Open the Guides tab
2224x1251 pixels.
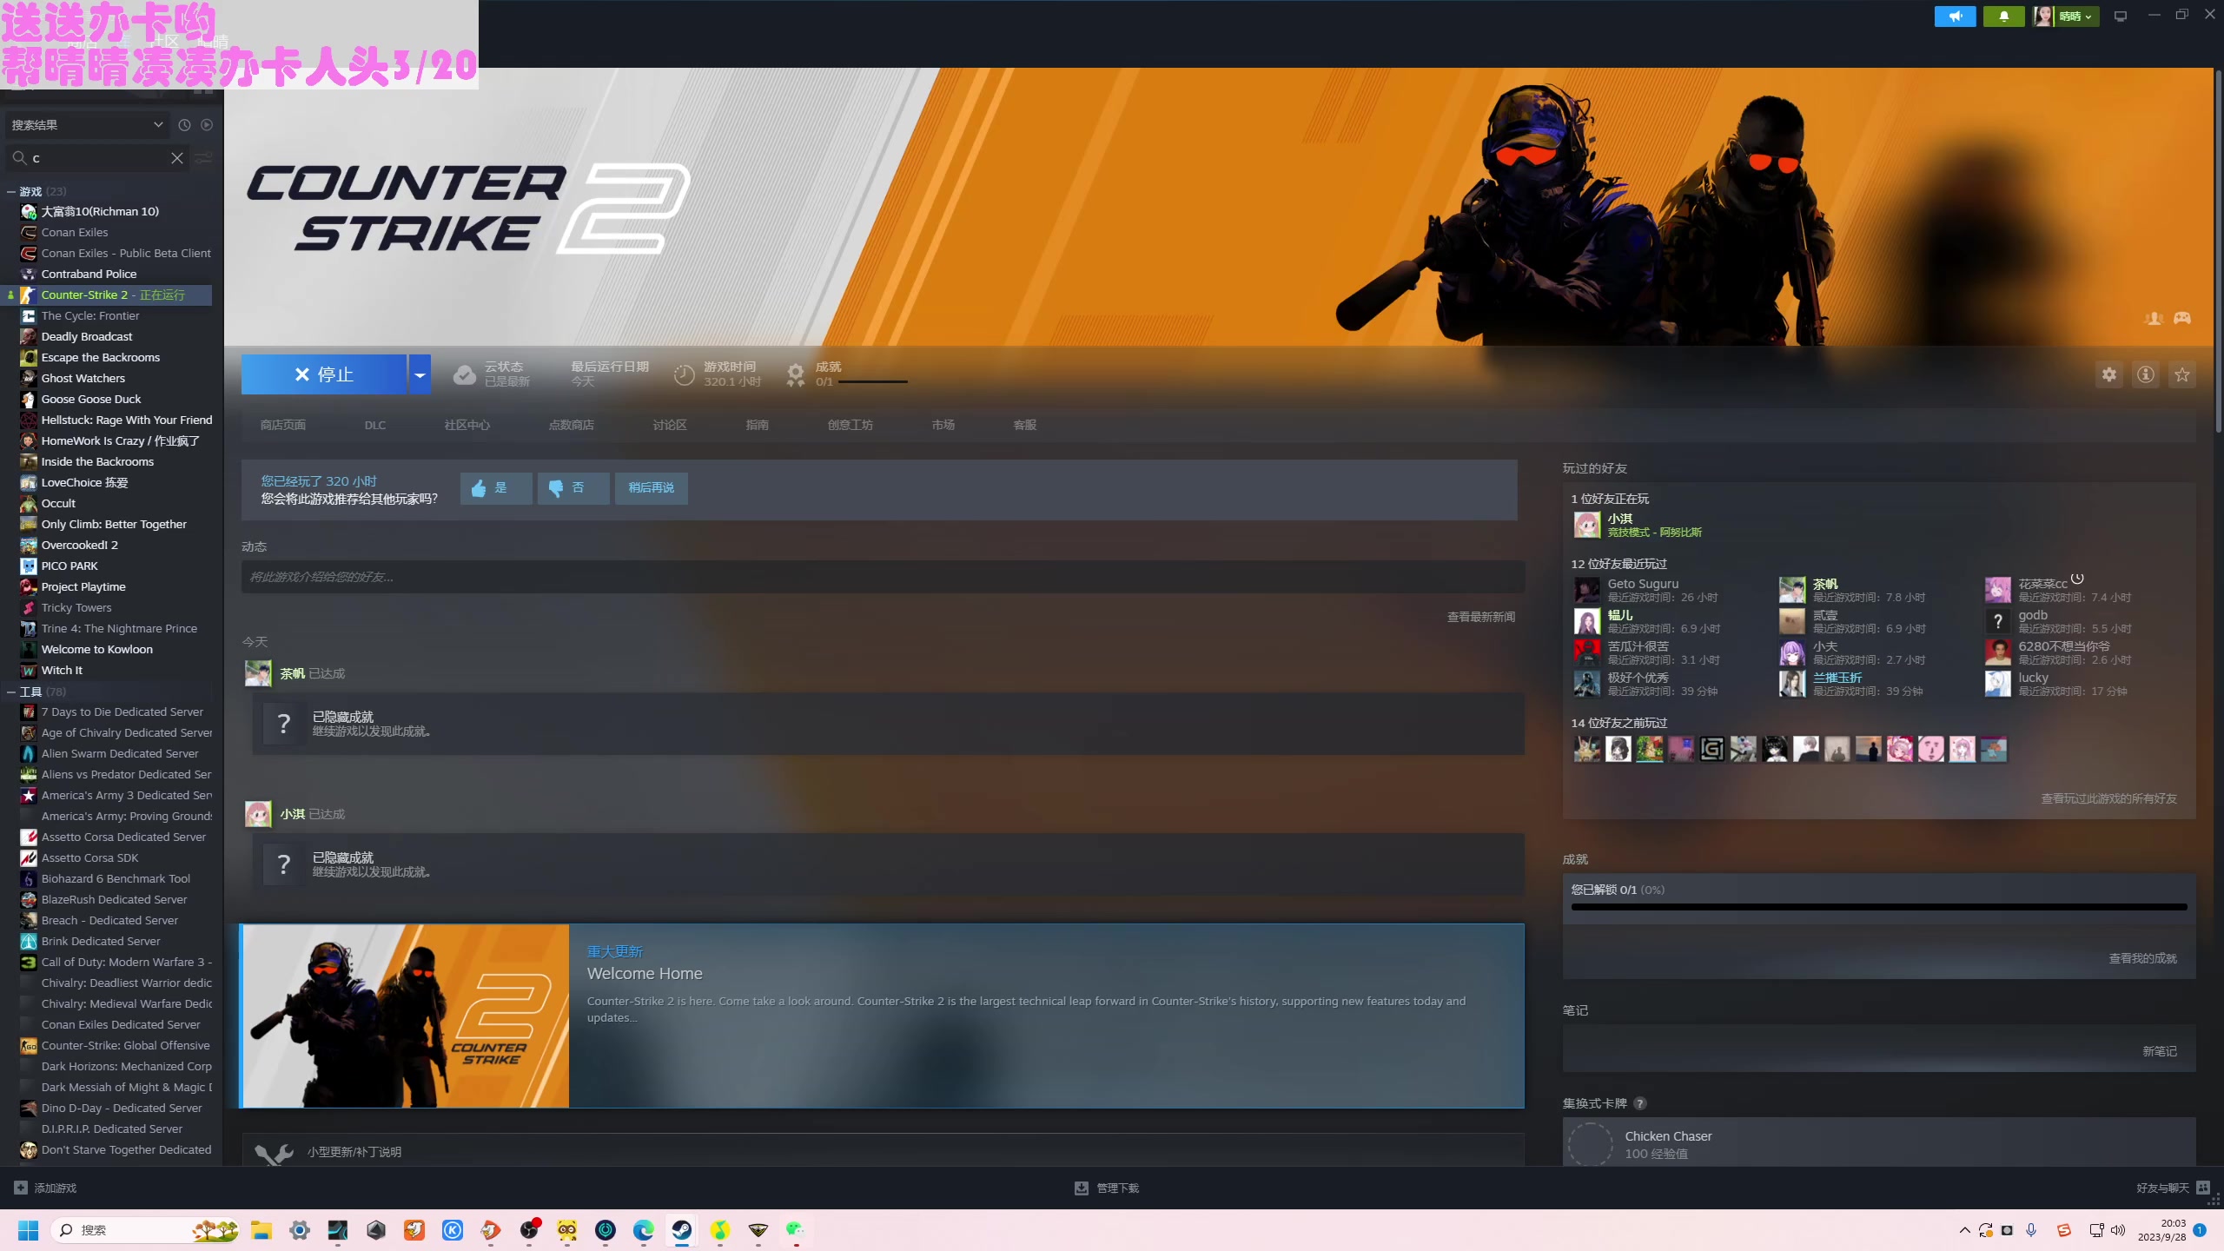[758, 425]
